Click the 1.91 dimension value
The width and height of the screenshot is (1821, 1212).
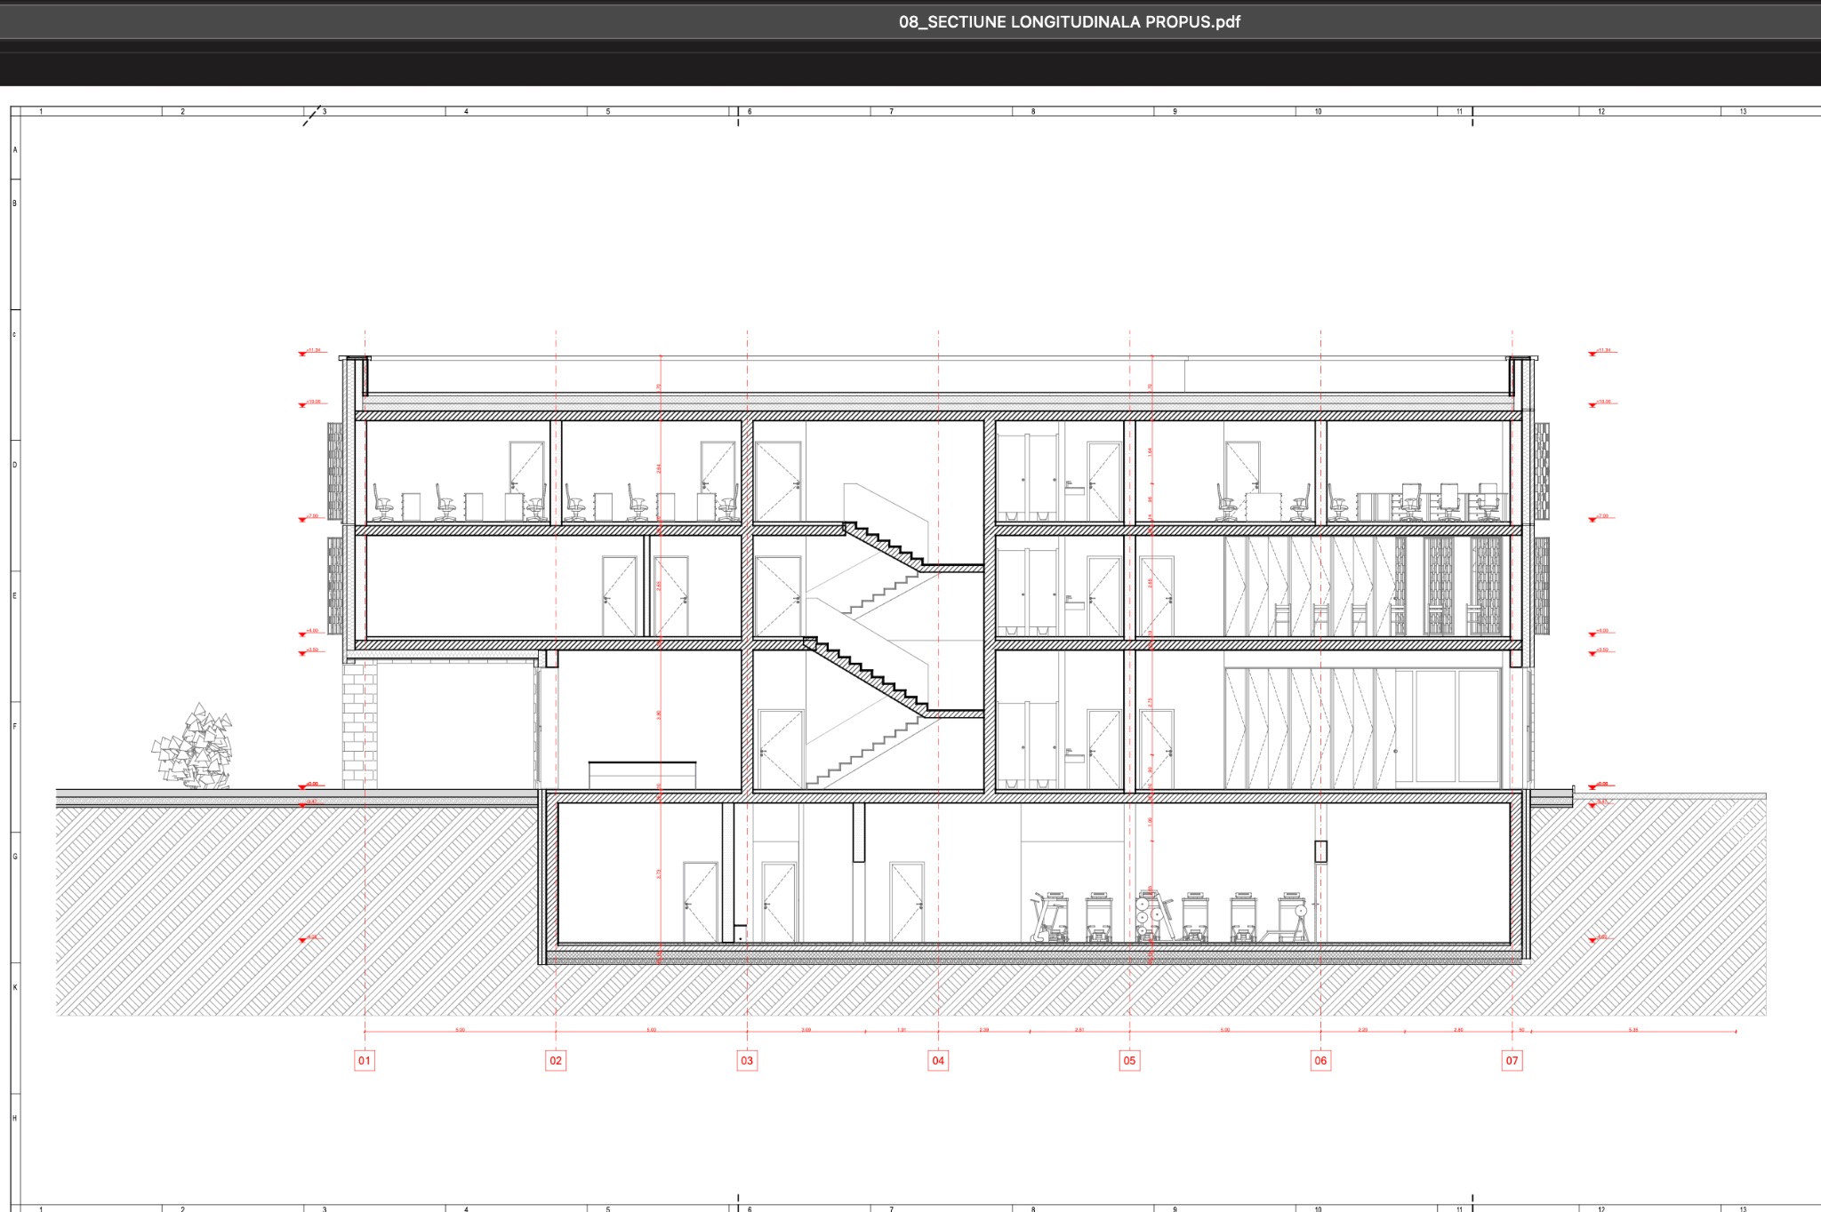[902, 1029]
